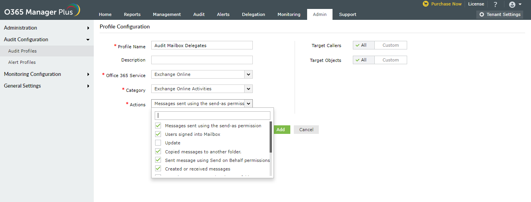
Task: Open the Support tab
Action: coord(348,14)
